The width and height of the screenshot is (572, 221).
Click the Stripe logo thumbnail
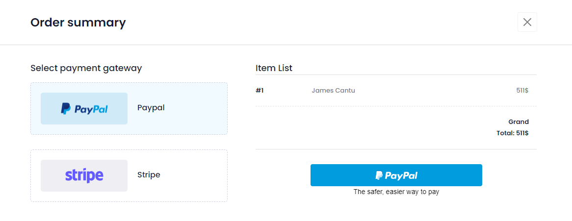point(84,175)
